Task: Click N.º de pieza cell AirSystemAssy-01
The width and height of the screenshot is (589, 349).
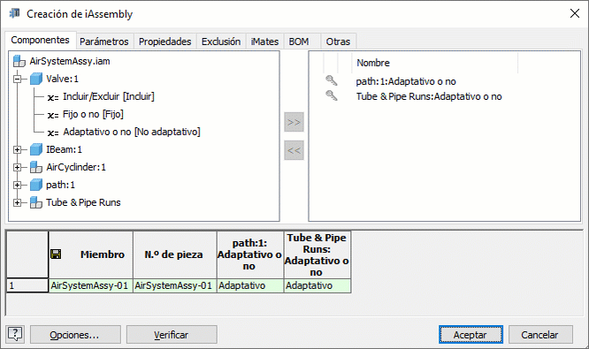Action: point(175,285)
